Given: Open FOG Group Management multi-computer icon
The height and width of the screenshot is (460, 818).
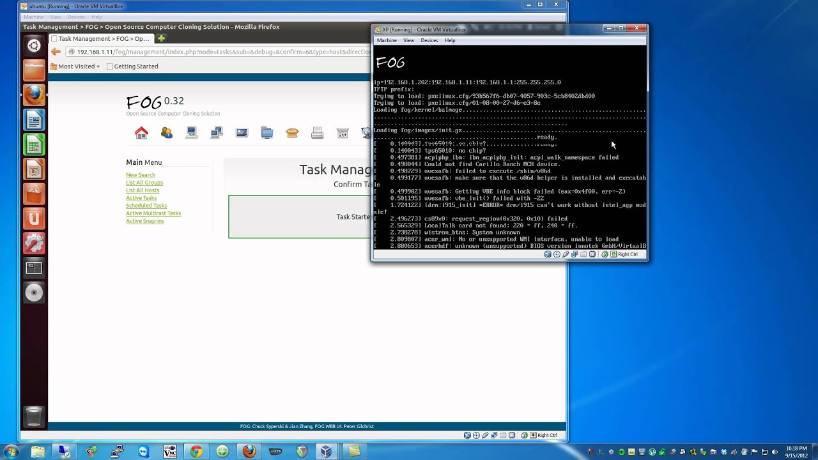Looking at the screenshot, I should click(x=217, y=132).
